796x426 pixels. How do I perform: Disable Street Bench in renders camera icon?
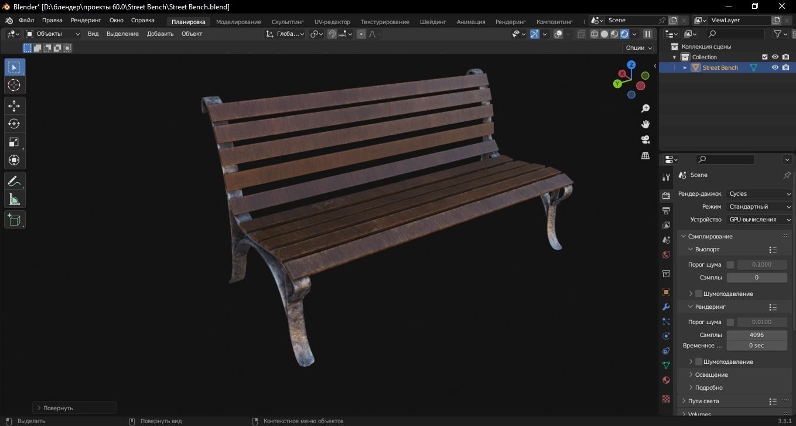(x=785, y=67)
